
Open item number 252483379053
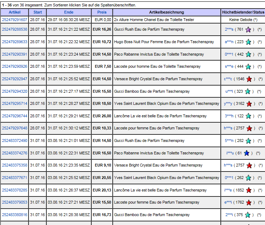tap(15, 203)
